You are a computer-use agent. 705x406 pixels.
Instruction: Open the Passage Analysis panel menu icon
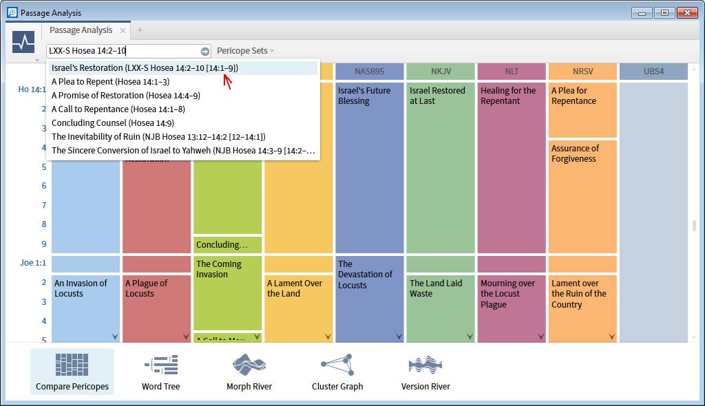23,42
